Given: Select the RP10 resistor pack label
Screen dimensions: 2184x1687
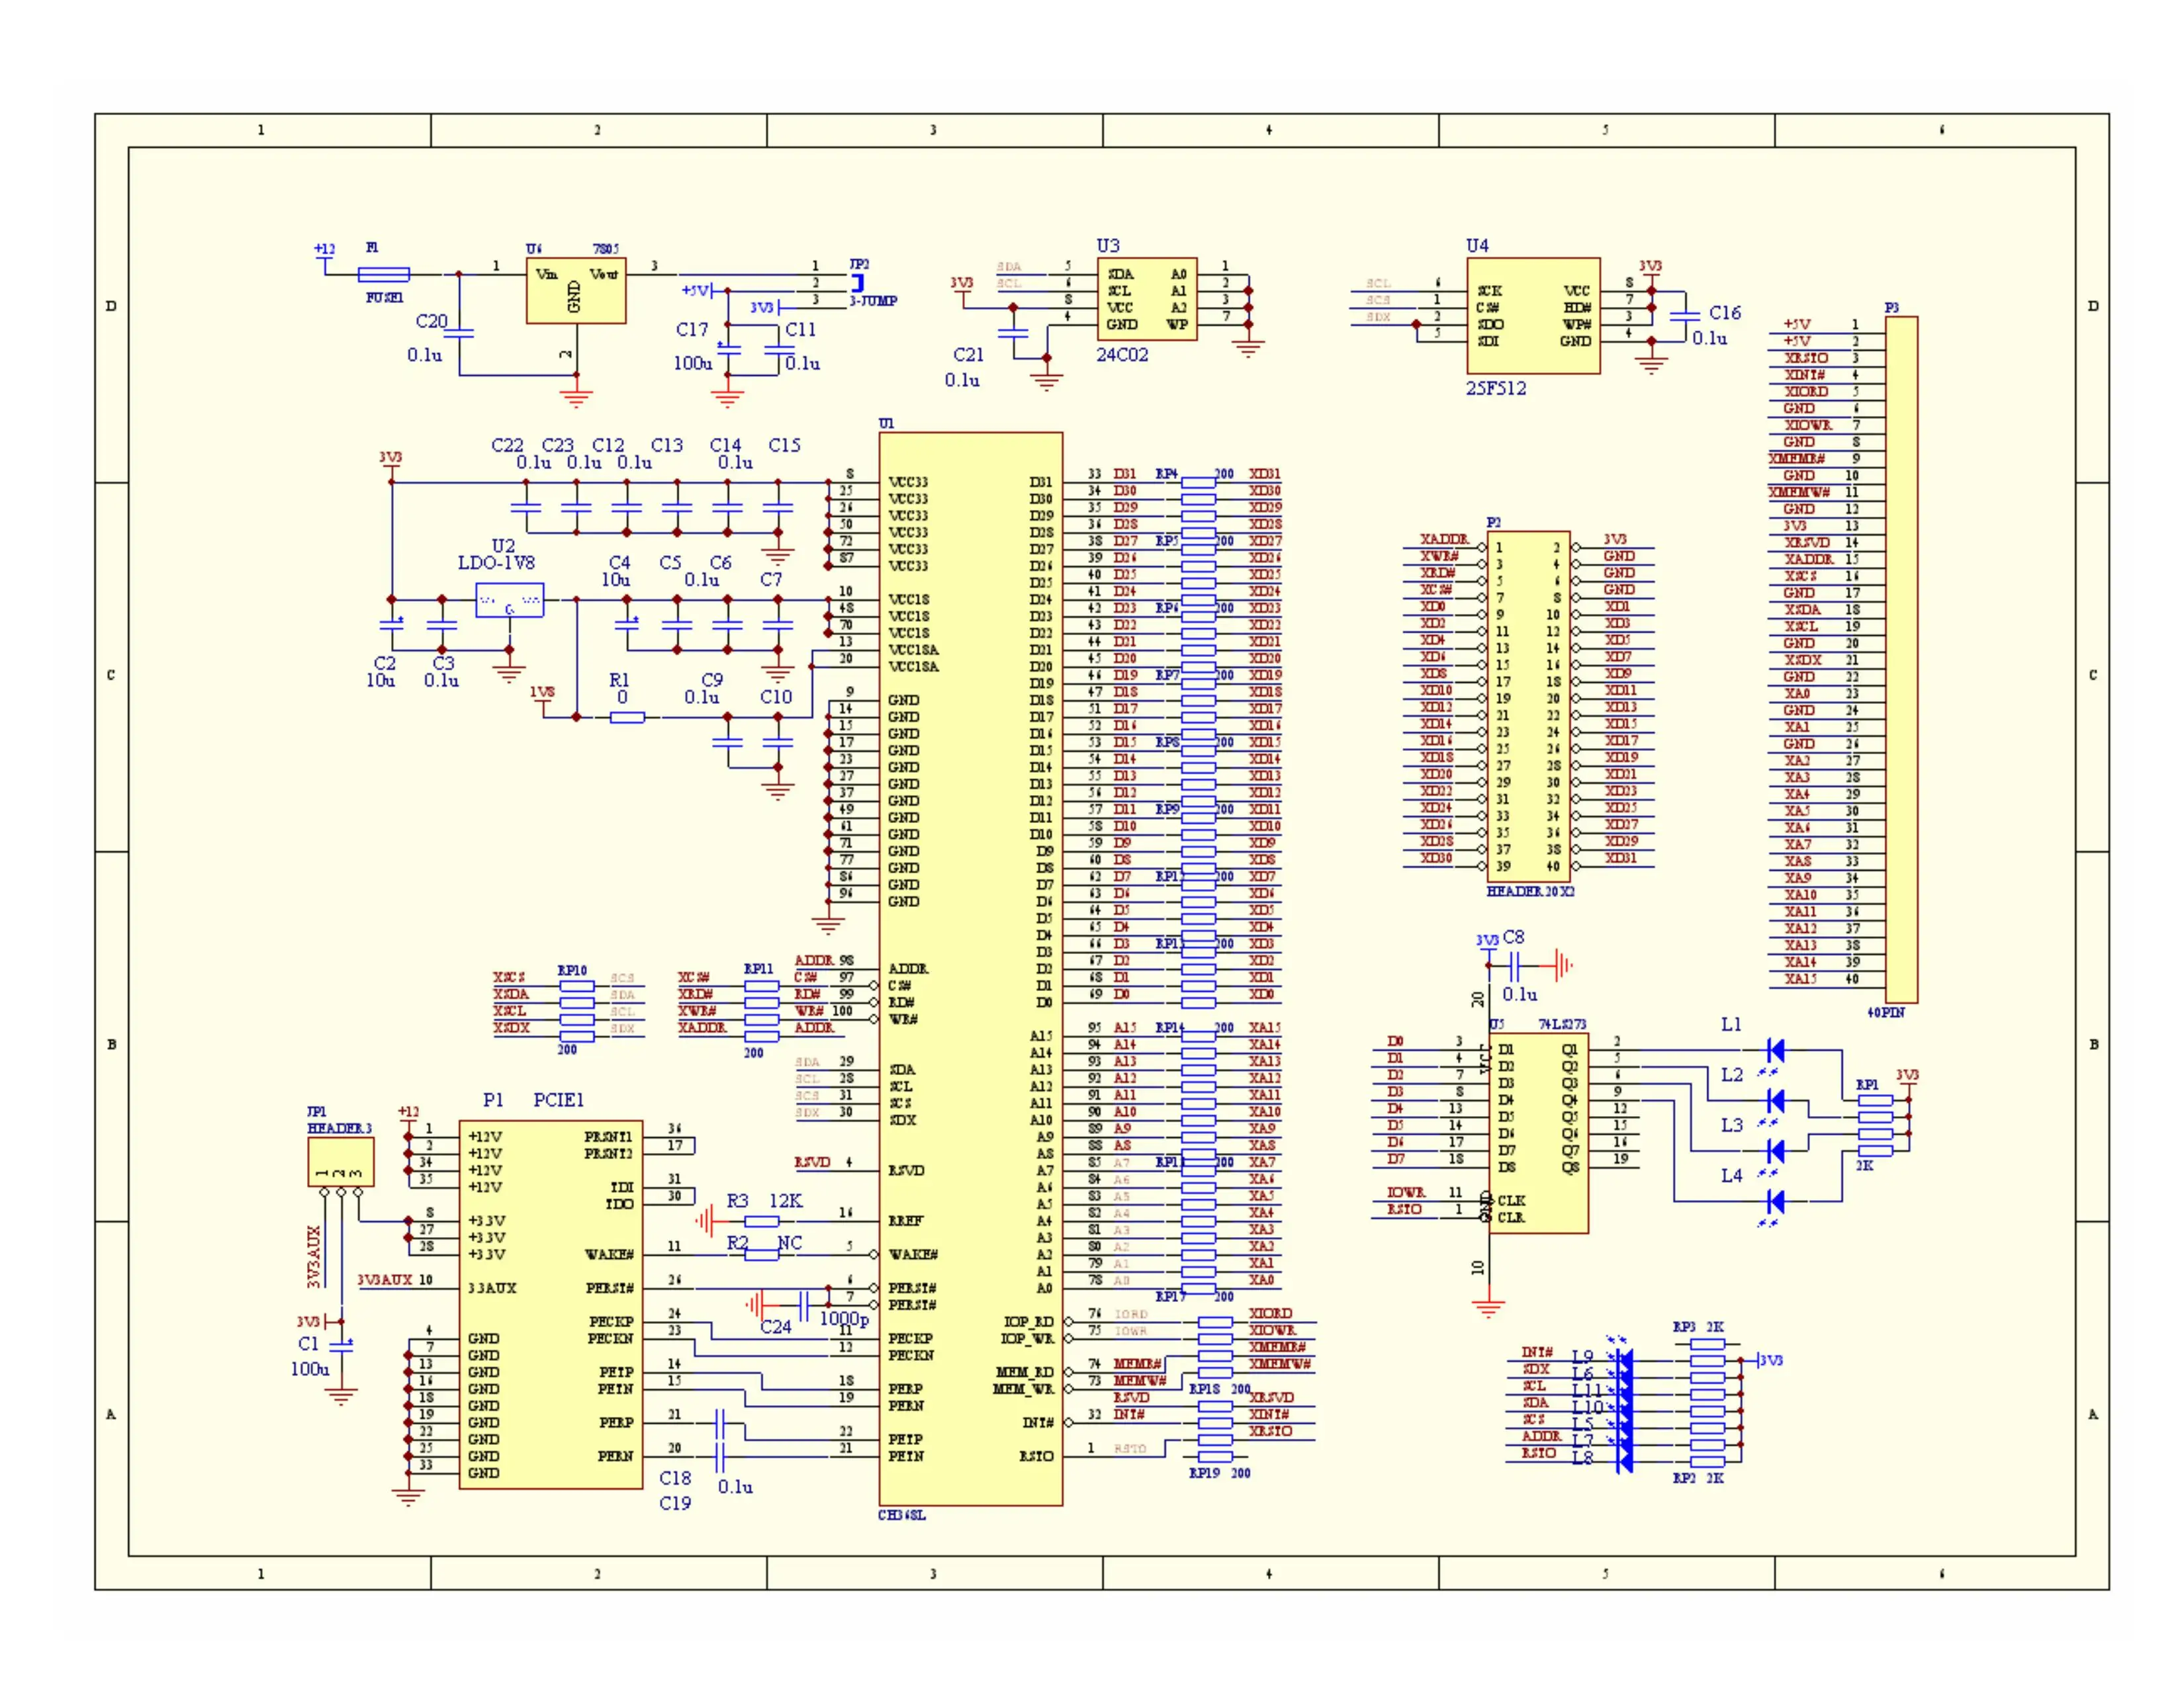Looking at the screenshot, I should point(572,971).
